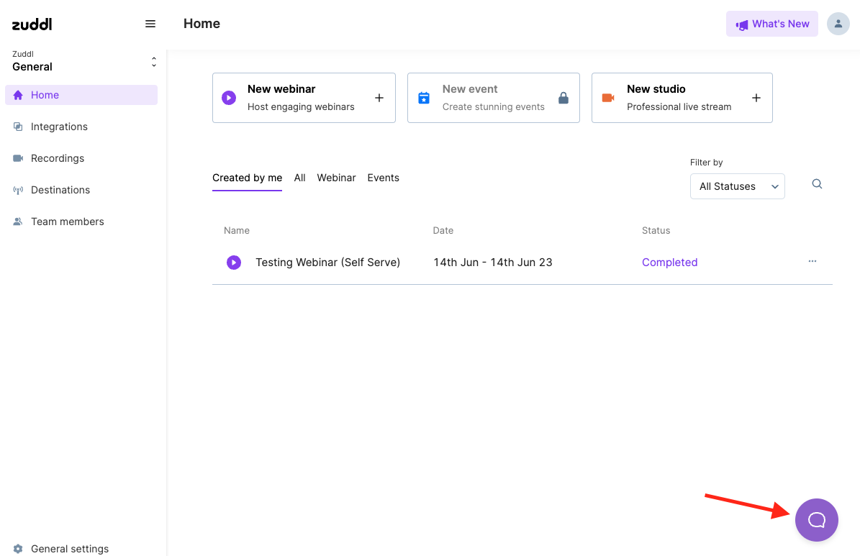Switch to the Events tab
The width and height of the screenshot is (860, 556).
[383, 178]
